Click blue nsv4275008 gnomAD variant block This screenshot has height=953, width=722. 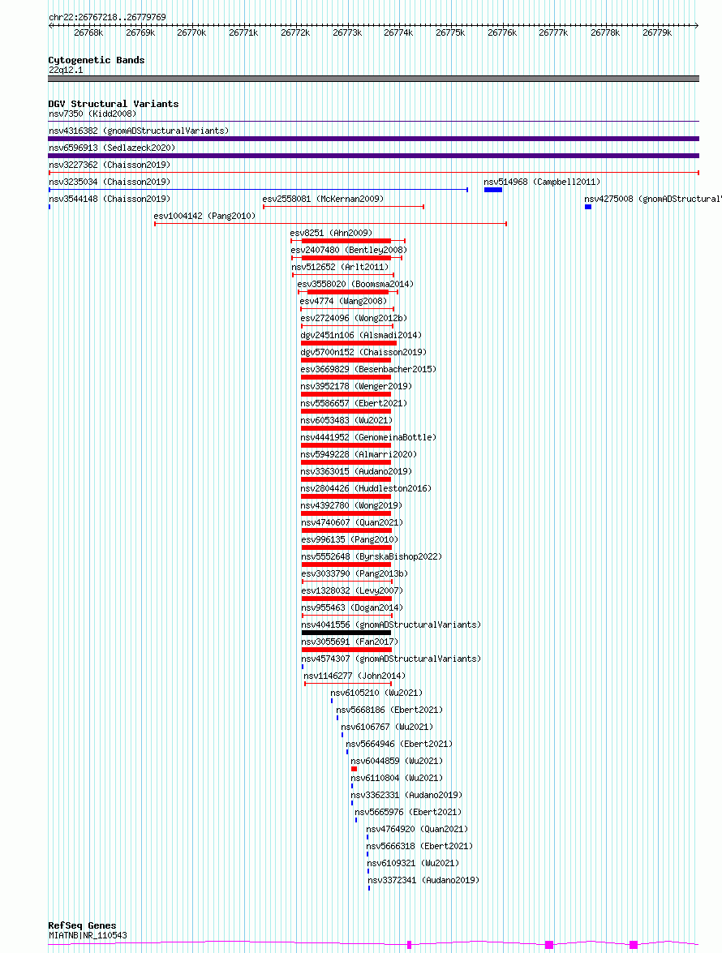(587, 207)
